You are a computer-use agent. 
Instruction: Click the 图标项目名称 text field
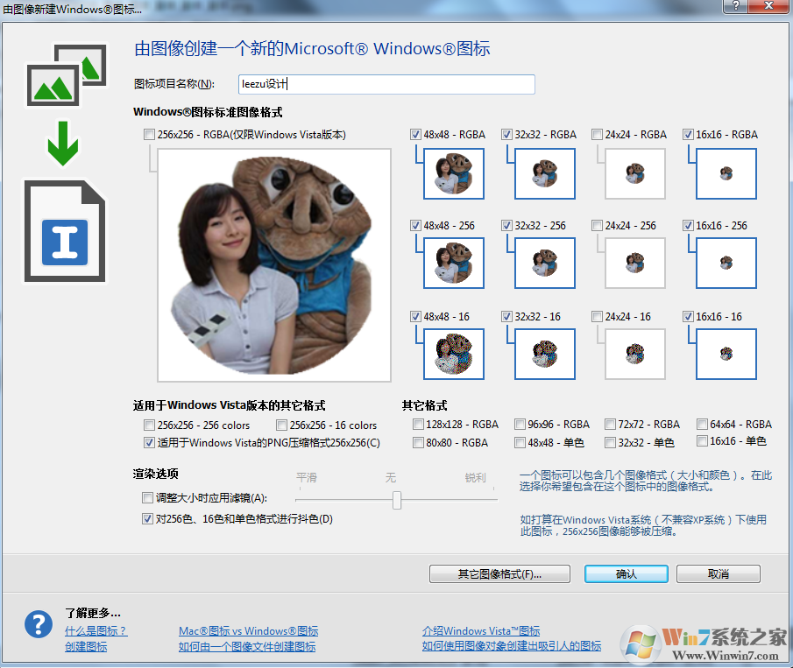pos(386,84)
